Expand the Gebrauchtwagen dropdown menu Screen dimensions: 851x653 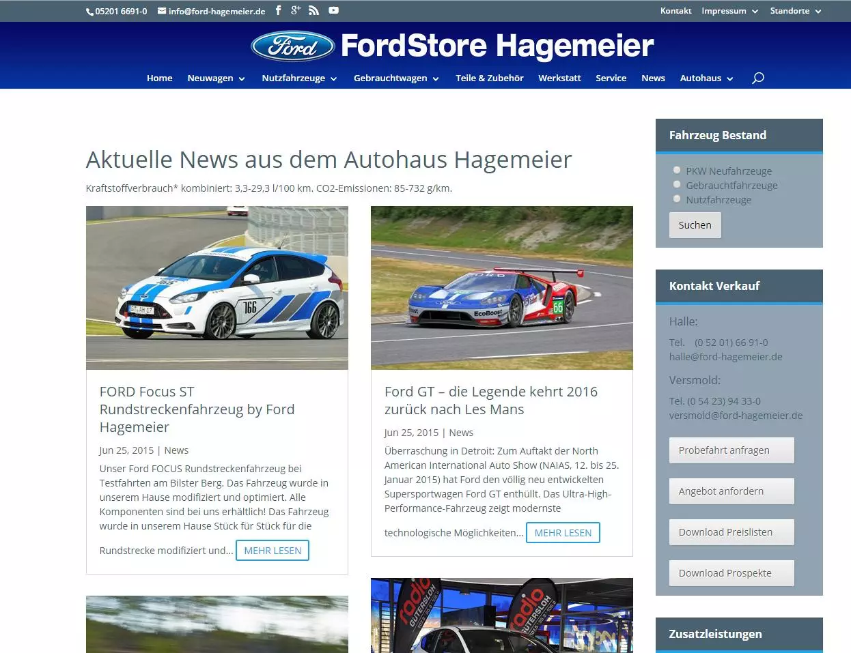pos(397,78)
